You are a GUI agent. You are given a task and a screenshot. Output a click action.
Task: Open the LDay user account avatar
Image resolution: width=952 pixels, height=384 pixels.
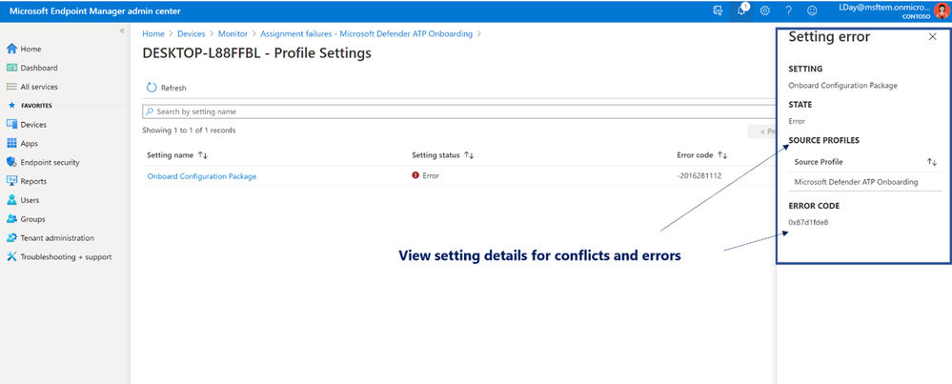tap(942, 10)
